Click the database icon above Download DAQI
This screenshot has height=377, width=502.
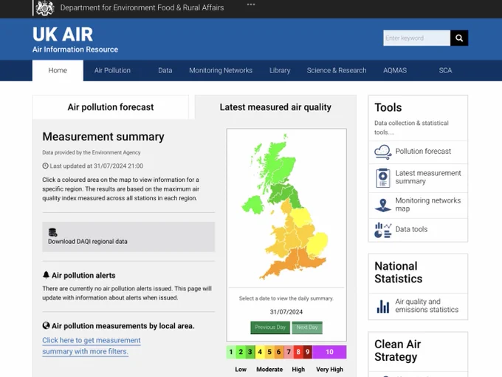(x=53, y=232)
